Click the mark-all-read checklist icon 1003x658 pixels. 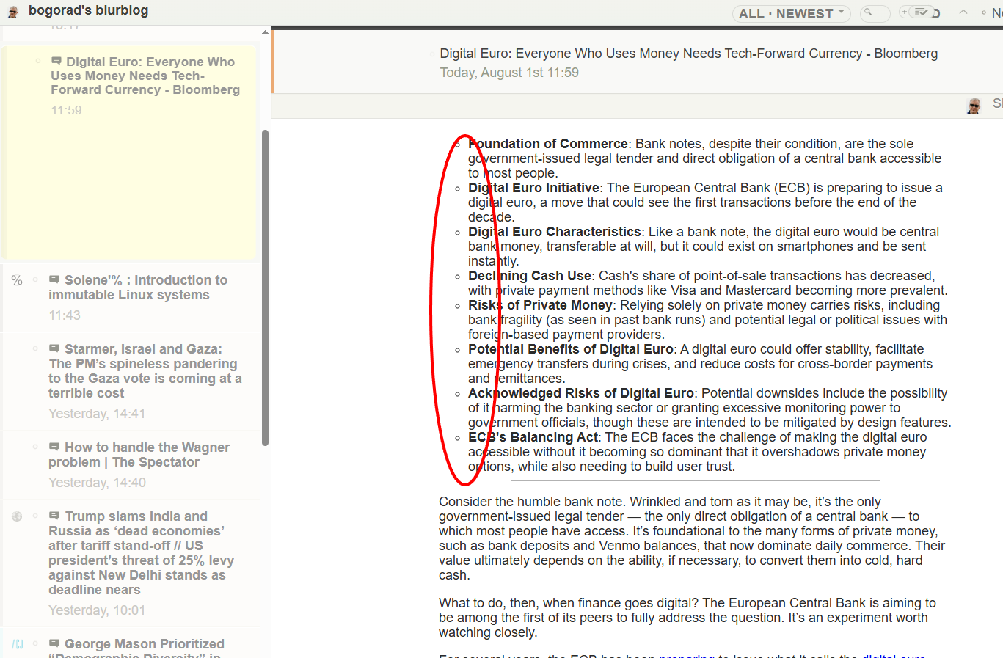(921, 12)
